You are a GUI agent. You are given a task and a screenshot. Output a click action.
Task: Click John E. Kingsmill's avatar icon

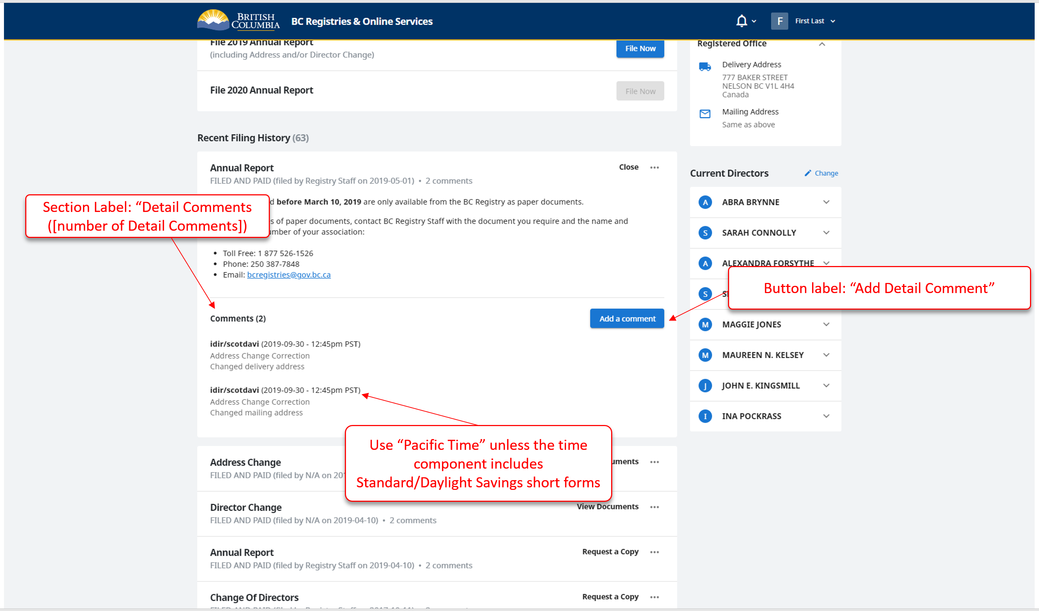point(705,386)
